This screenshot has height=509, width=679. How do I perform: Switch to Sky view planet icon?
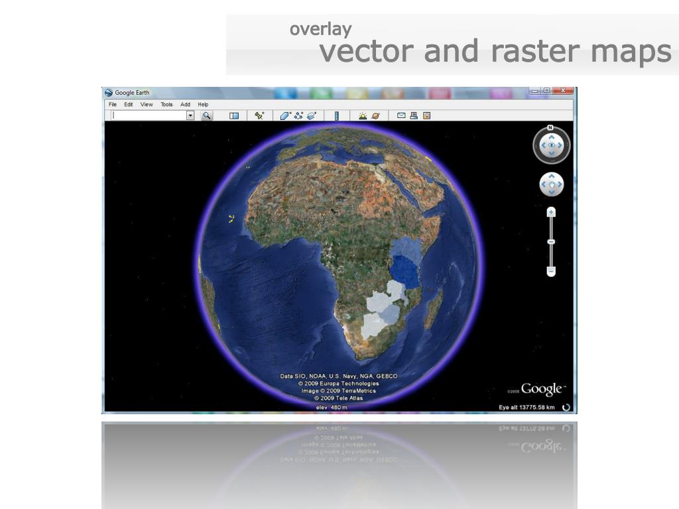375,115
